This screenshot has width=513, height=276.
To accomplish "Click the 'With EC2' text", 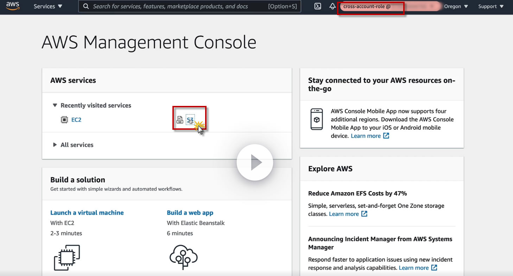I will pyautogui.click(x=62, y=223).
